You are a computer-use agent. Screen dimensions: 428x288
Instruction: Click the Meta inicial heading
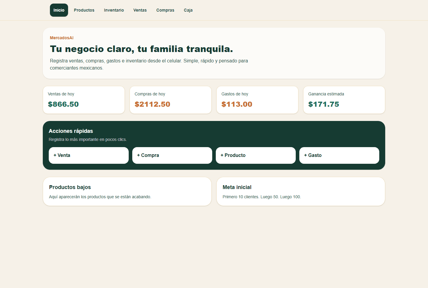(237, 187)
